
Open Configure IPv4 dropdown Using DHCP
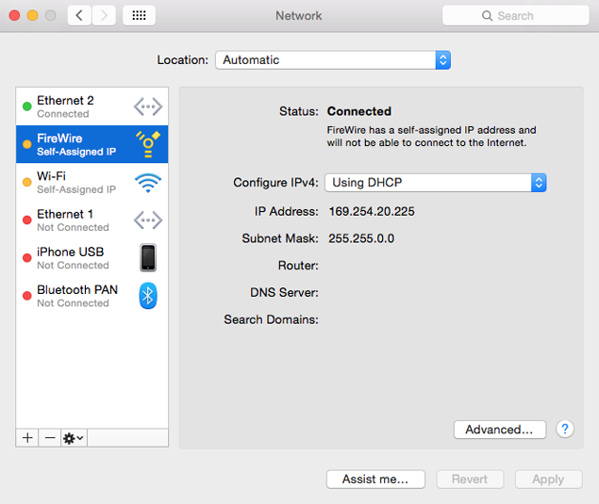(436, 183)
